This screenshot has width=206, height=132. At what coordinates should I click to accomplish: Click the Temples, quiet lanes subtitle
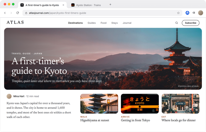[x=57, y=81]
